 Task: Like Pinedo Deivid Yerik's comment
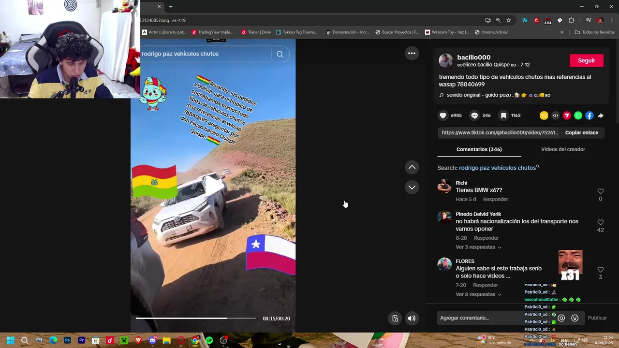(x=601, y=222)
